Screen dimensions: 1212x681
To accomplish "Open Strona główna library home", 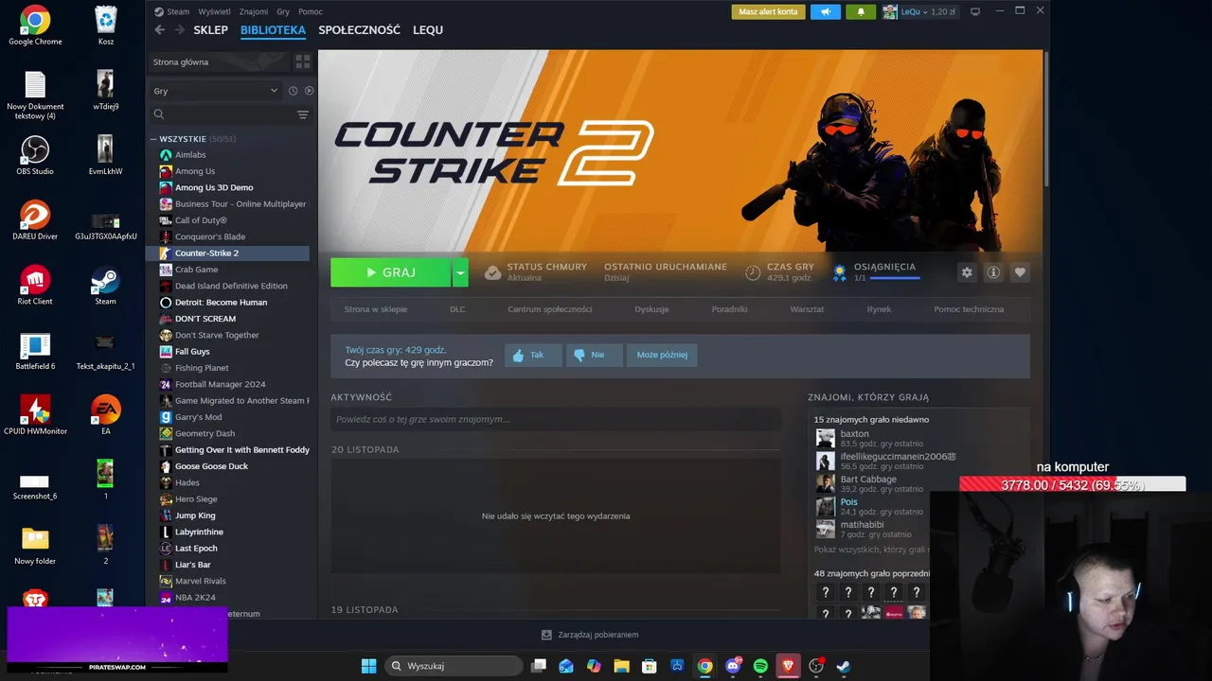I will click(220, 61).
